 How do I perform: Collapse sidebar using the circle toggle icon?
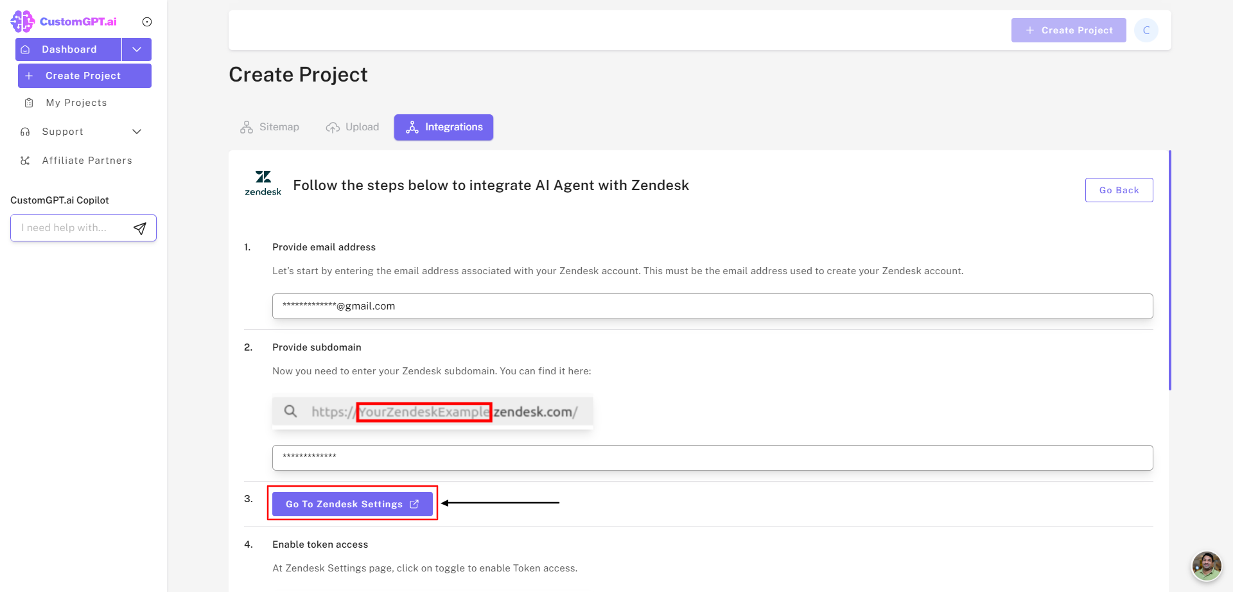(x=147, y=22)
